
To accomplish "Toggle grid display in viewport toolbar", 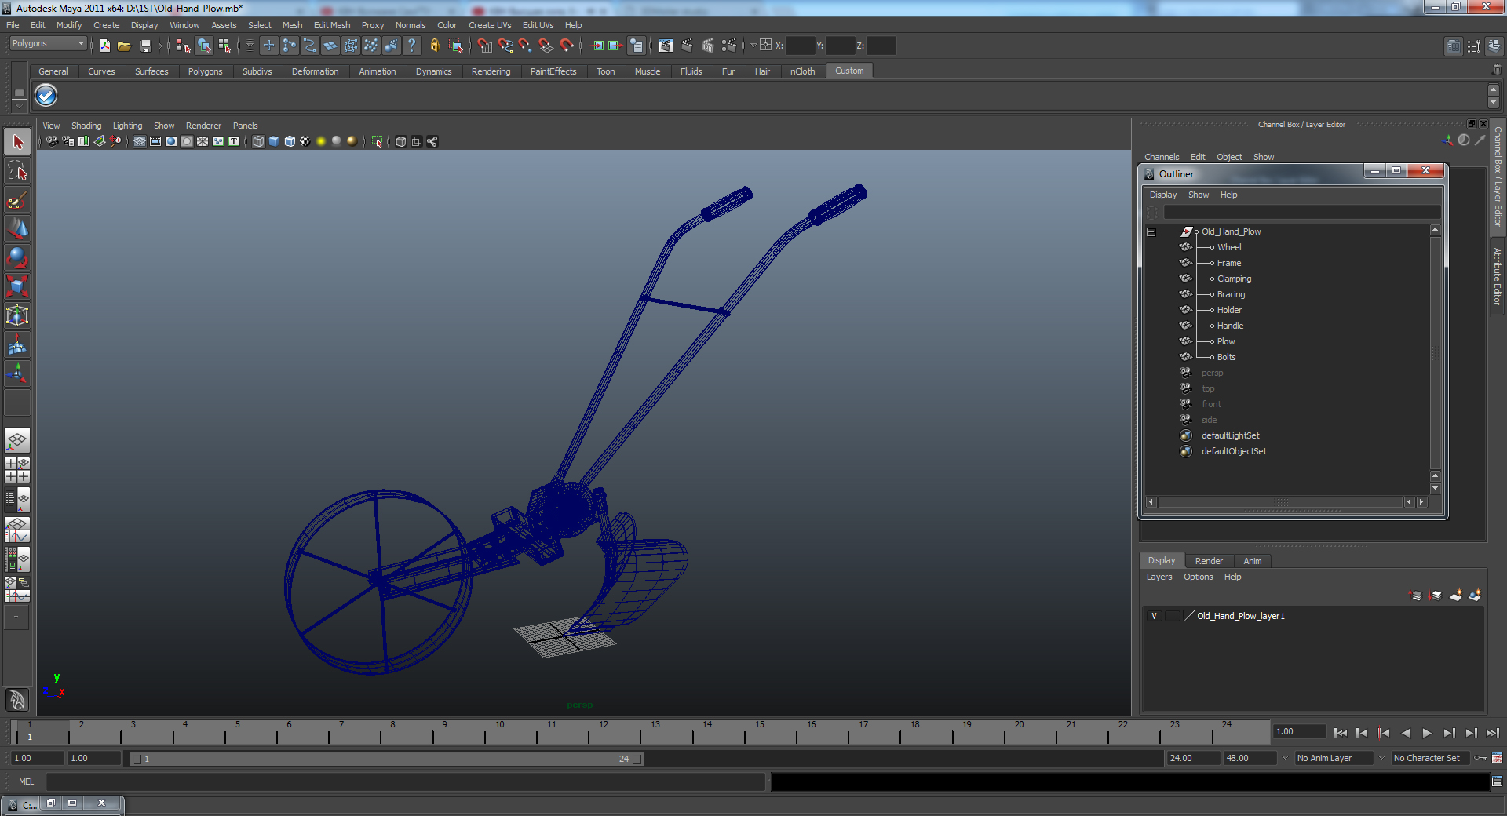I will pos(140,141).
